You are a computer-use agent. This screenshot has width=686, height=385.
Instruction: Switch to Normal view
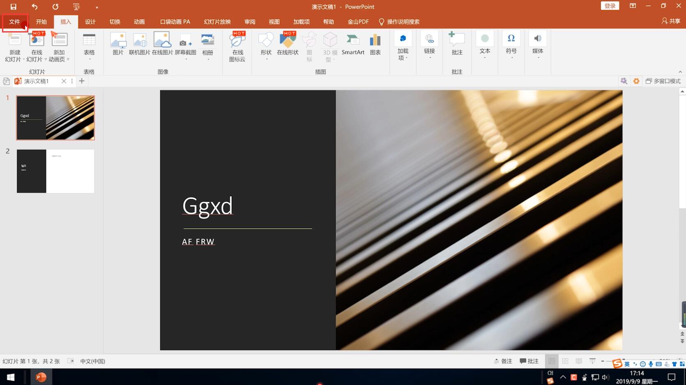point(552,361)
